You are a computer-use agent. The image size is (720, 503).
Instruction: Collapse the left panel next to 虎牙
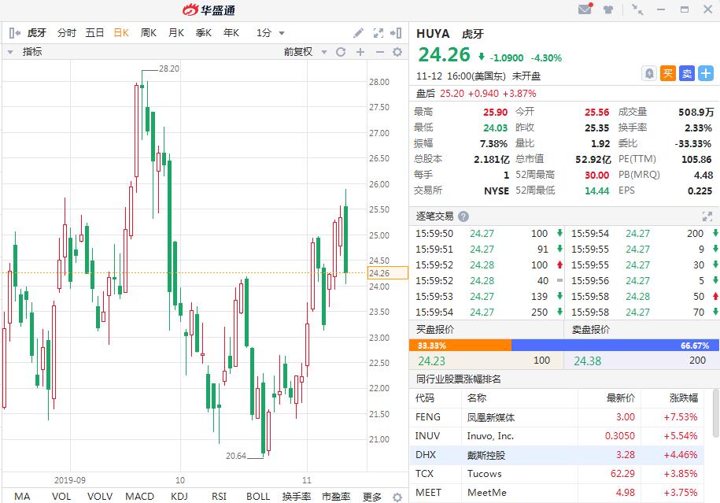tap(15, 32)
